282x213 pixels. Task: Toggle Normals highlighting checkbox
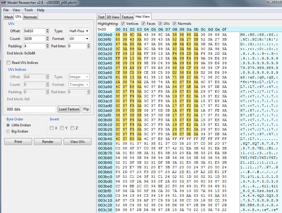coord(175,24)
